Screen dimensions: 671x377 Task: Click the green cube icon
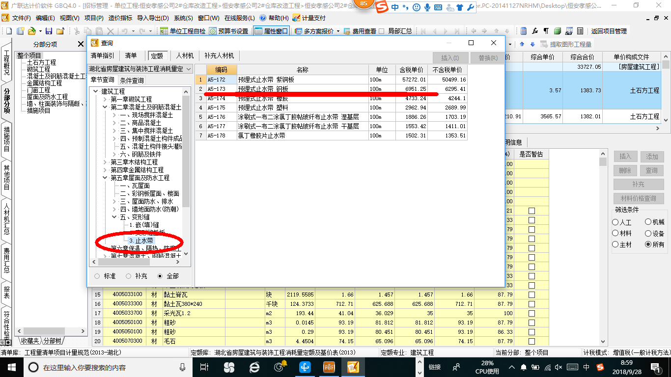558,31
